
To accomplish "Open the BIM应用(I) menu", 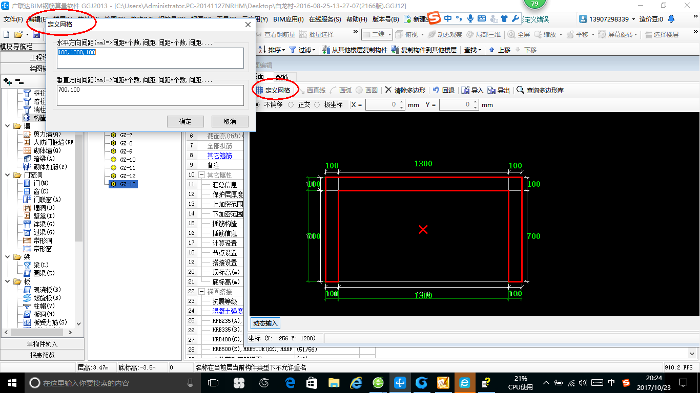I will click(289, 19).
